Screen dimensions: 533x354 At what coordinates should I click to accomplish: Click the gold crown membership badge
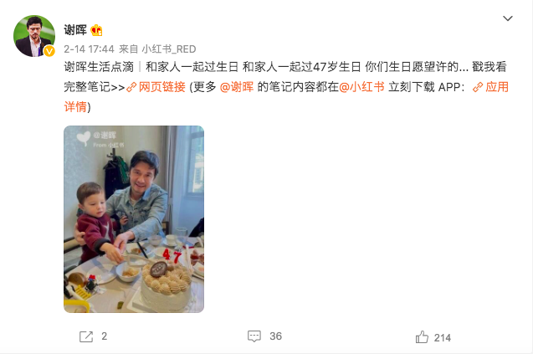pos(96,30)
